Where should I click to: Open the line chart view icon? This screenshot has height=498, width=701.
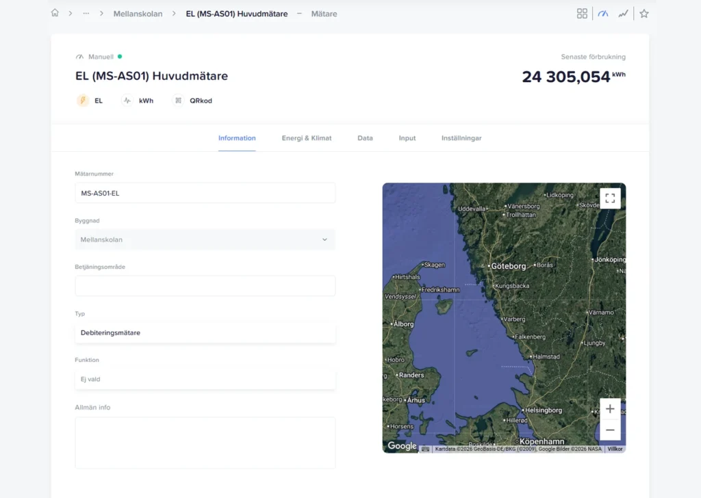623,14
